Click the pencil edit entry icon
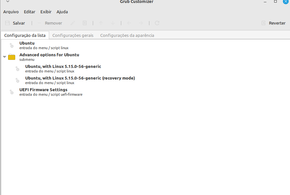Screen dimensions: 290x195 tap(73, 23)
